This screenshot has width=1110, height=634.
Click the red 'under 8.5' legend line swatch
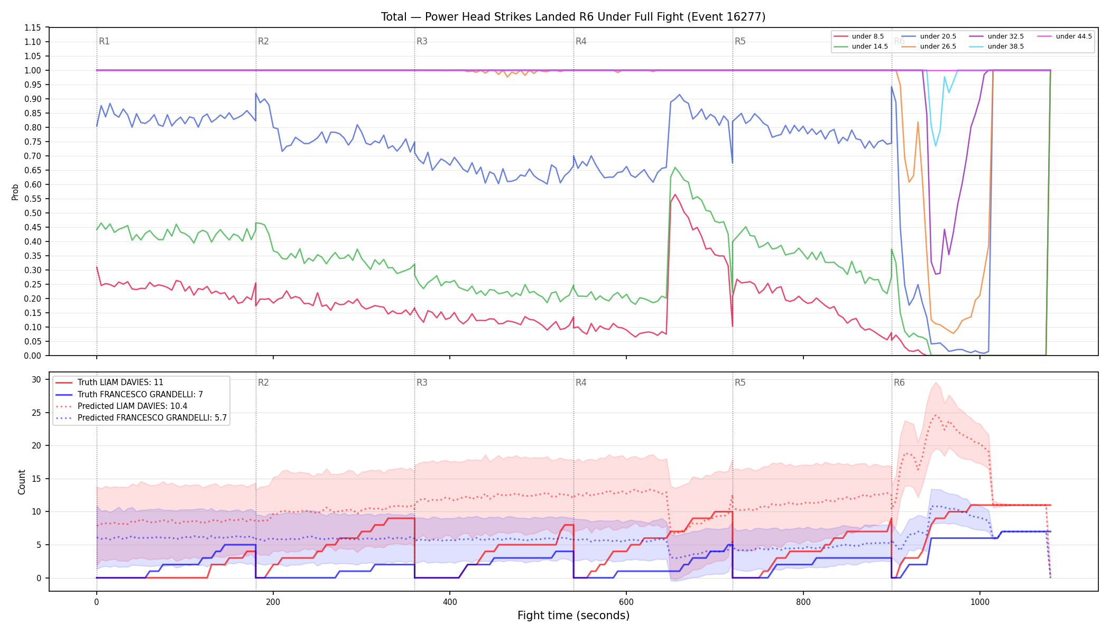pos(840,36)
